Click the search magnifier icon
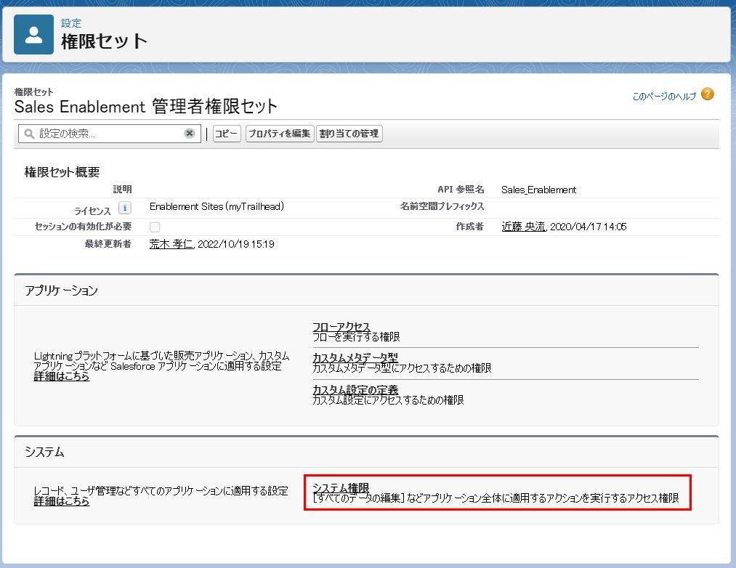The height and width of the screenshot is (568, 736). tap(29, 134)
